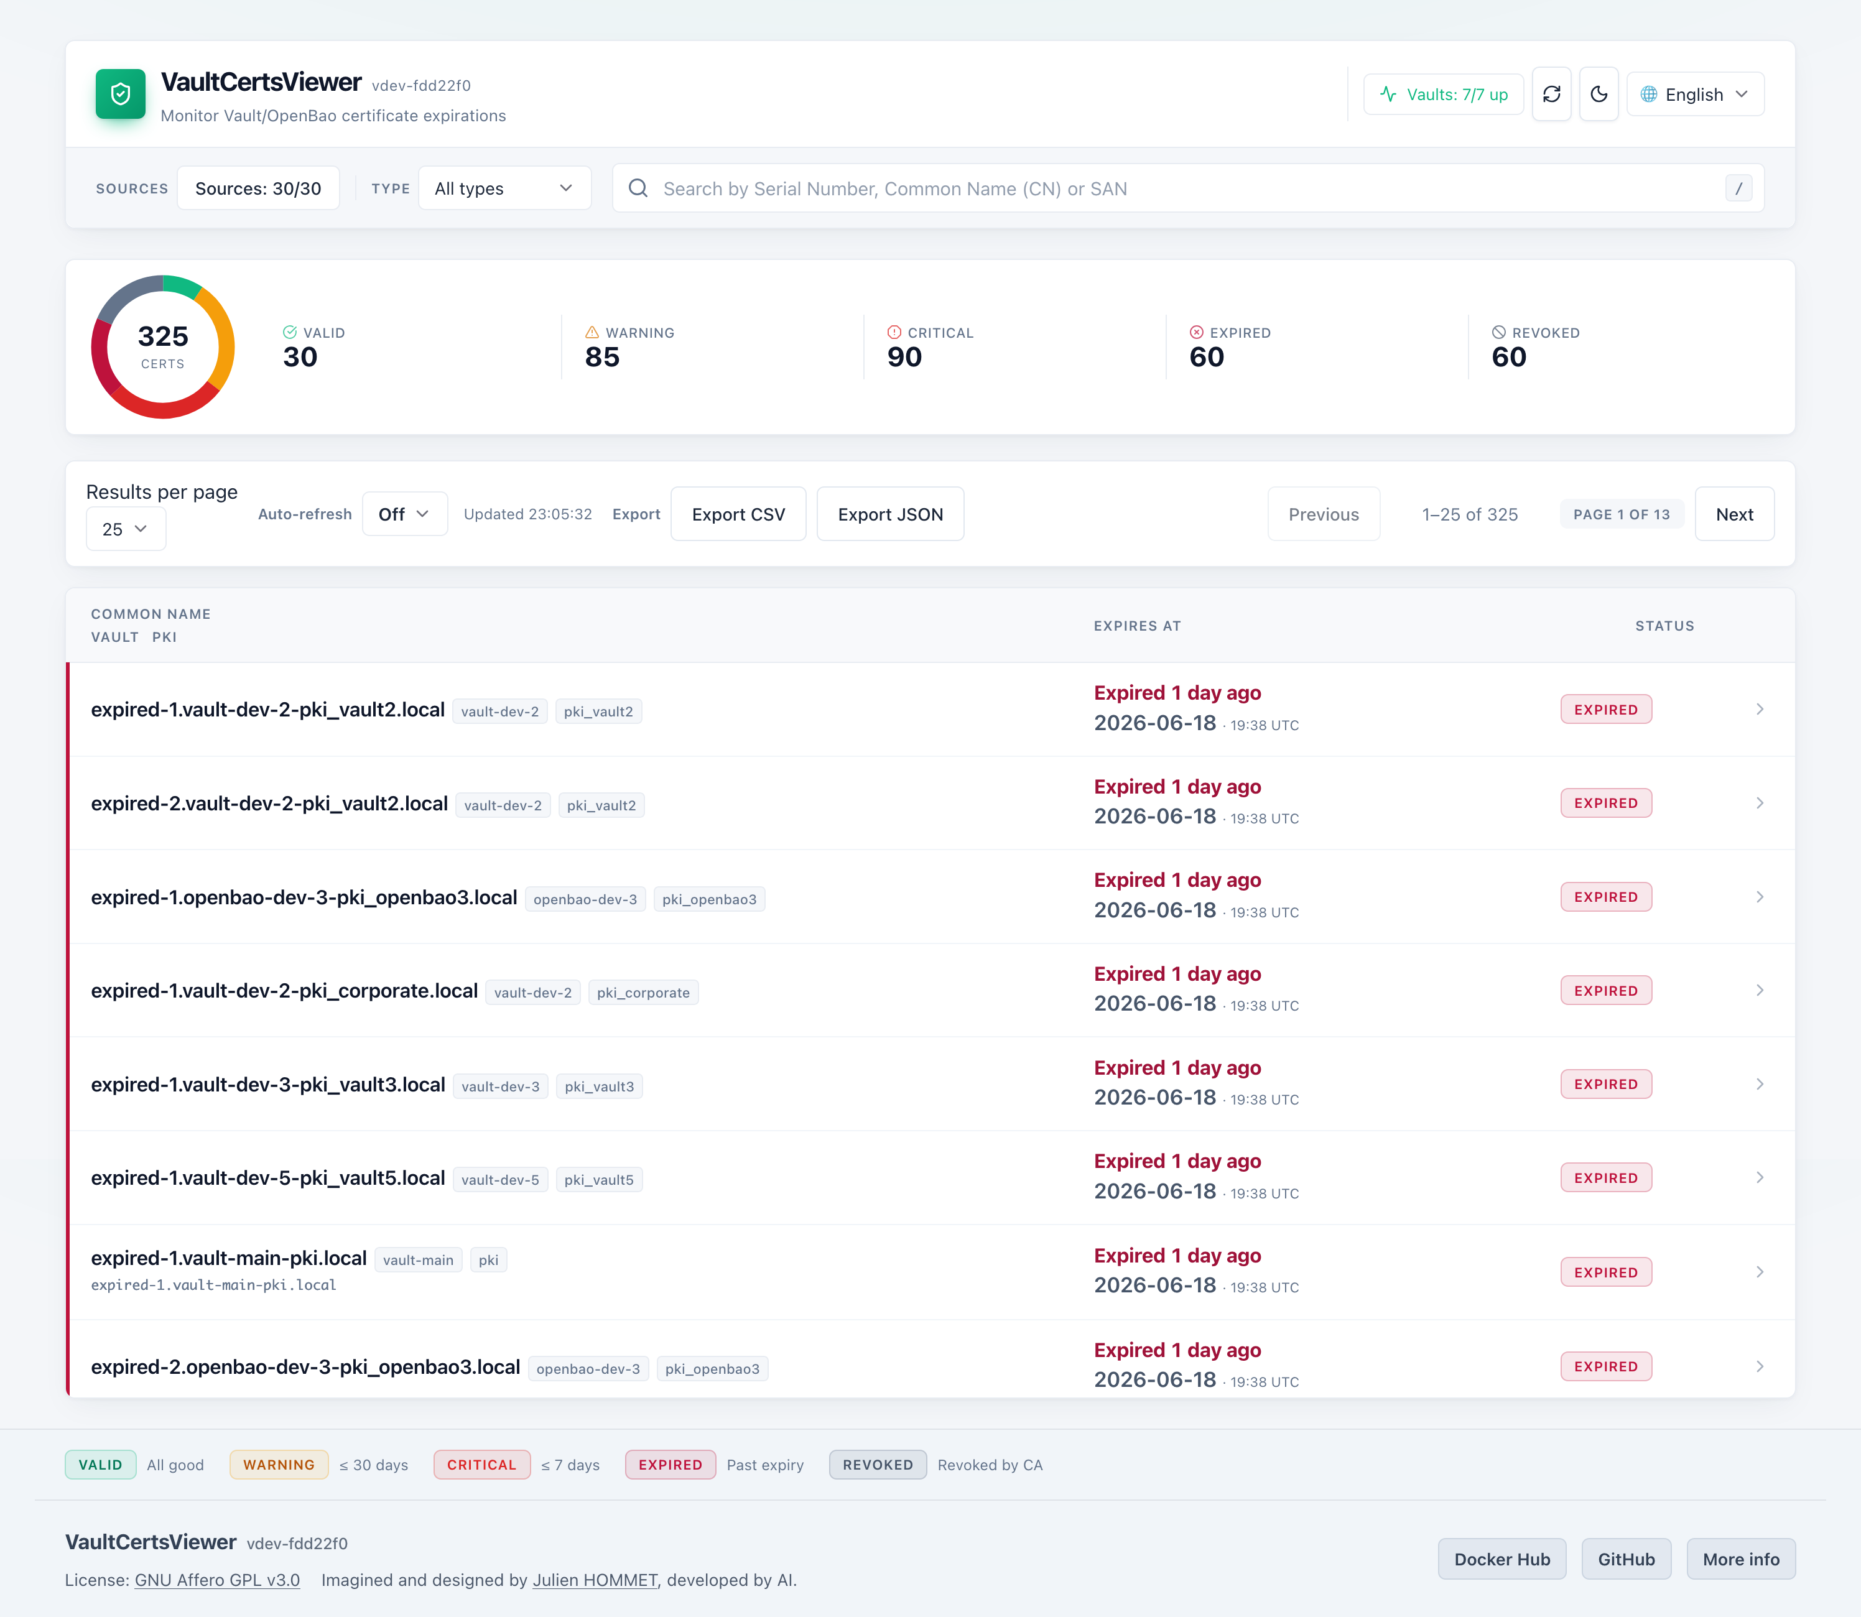
Task: Select the Revoked 60 count
Action: 1509,358
